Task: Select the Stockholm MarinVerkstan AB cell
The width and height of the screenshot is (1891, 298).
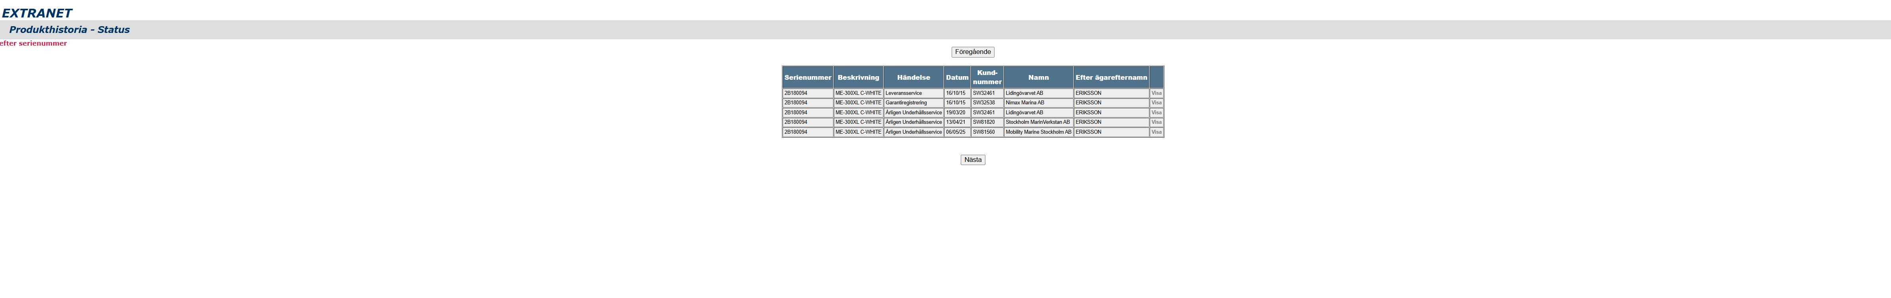Action: 1039,123
